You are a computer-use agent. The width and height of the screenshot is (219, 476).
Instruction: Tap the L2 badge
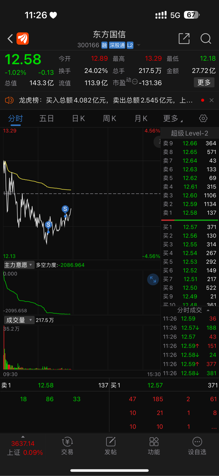130,45
